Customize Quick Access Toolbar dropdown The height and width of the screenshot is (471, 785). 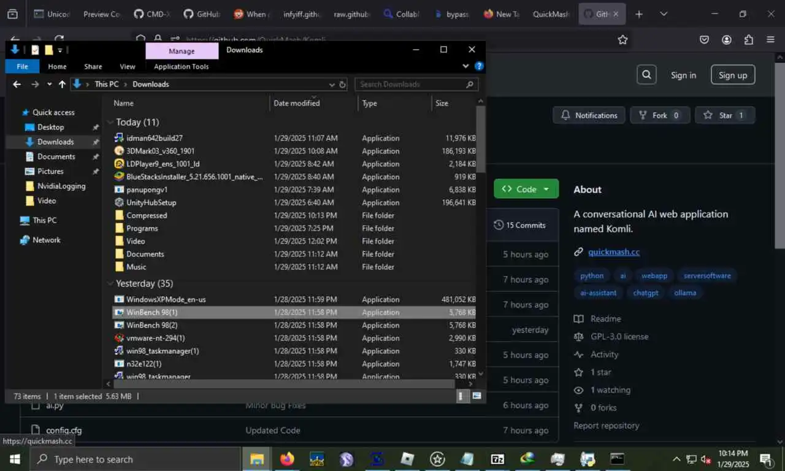point(60,50)
